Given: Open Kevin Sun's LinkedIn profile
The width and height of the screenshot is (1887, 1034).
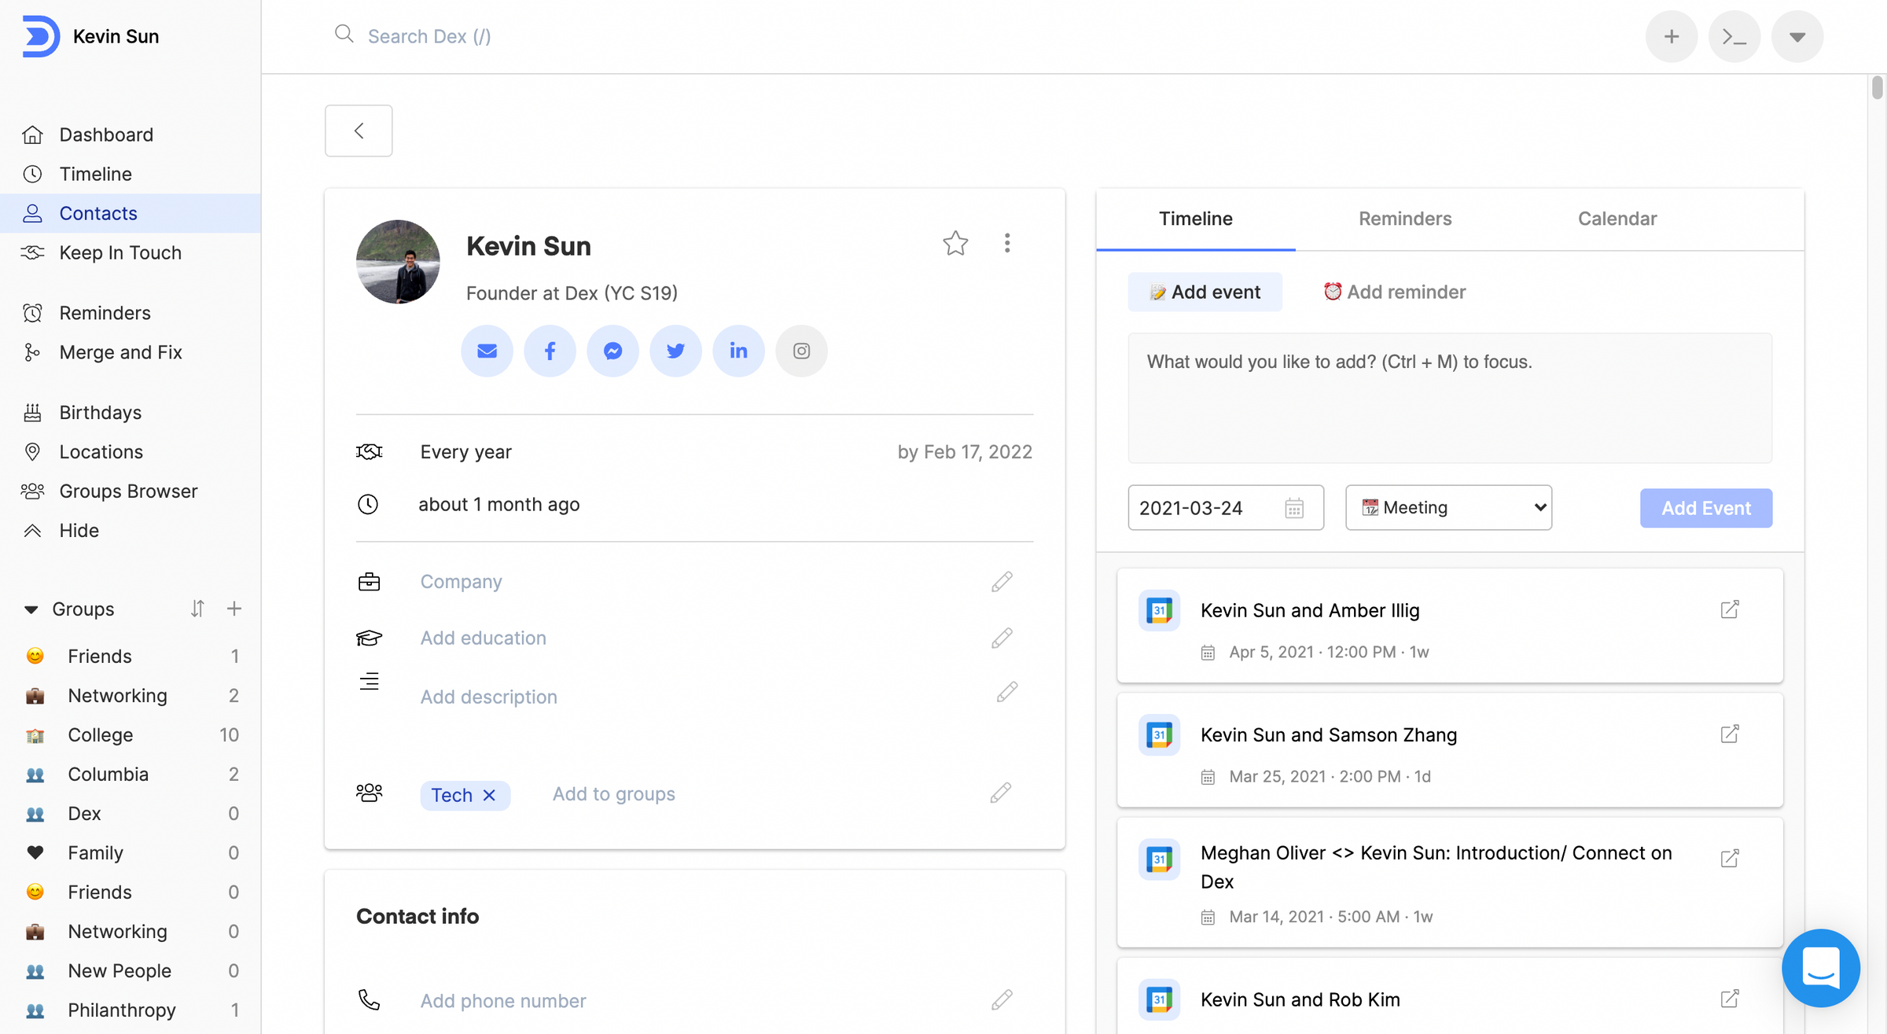Looking at the screenshot, I should 738,350.
